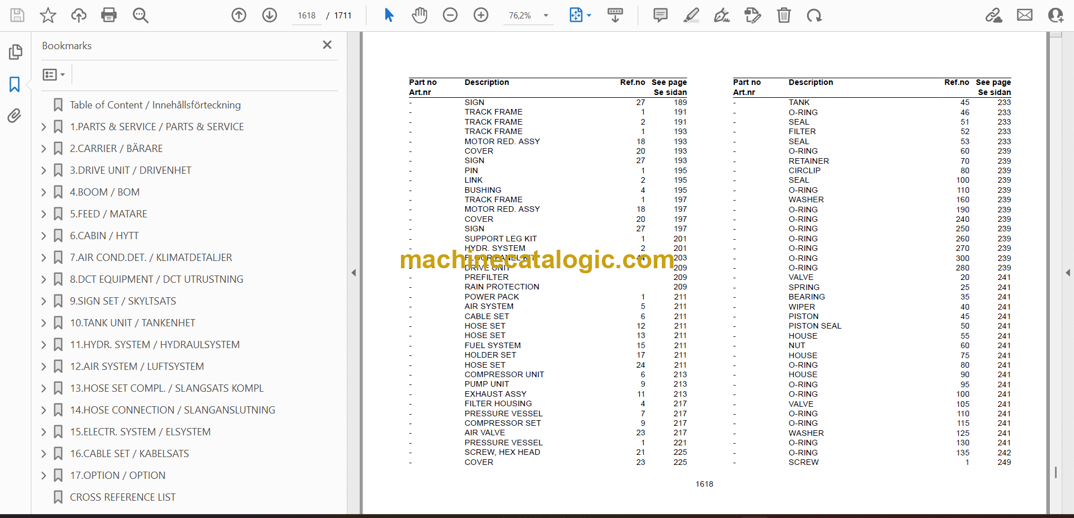Open 14.HOSE CONNECTION bookmark

pos(172,410)
